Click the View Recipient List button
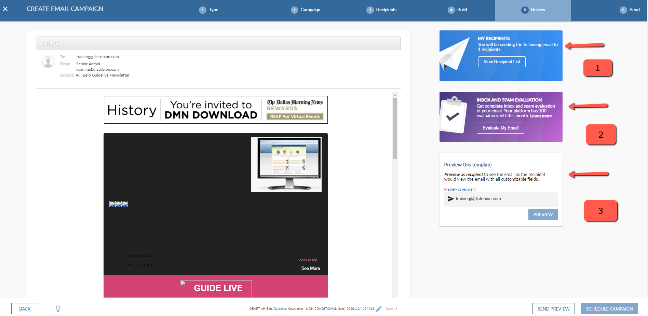This screenshot has height=316, width=648. coord(502,62)
